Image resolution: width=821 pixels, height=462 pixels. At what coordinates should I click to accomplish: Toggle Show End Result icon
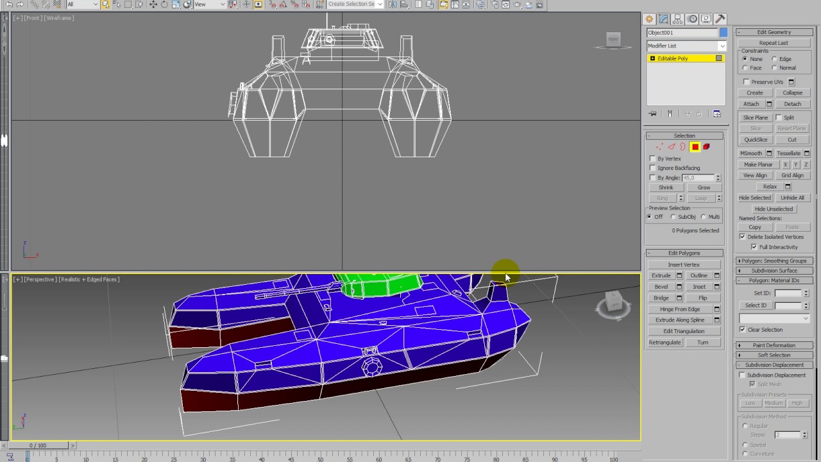(670, 114)
